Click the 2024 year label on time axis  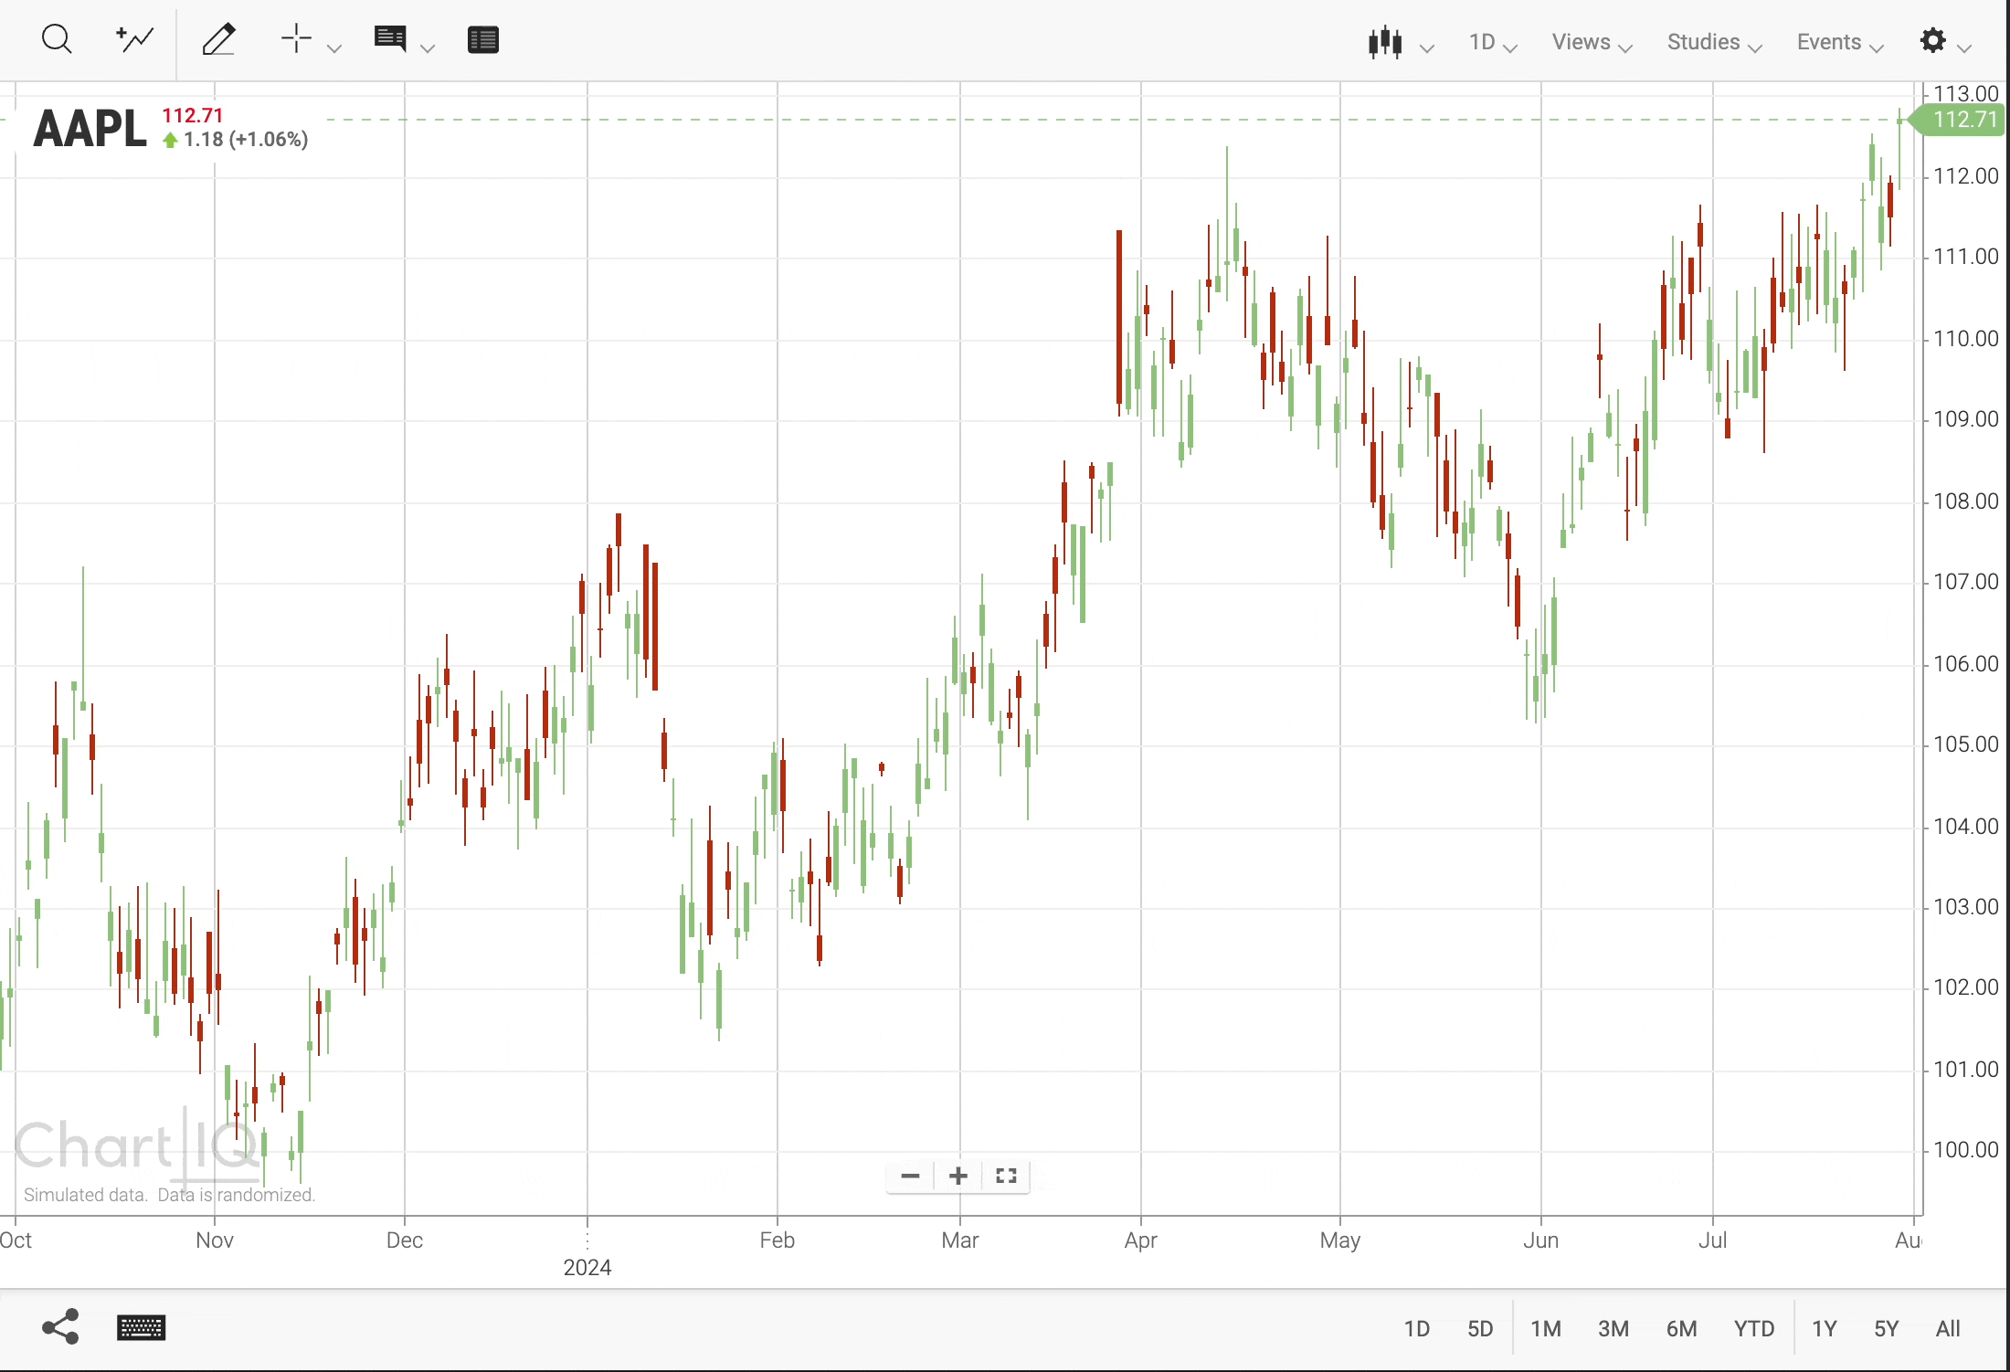click(x=587, y=1268)
